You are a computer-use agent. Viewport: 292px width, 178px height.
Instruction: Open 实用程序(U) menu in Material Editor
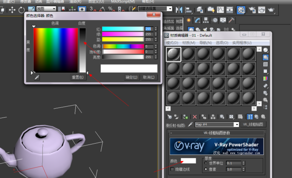(242, 43)
